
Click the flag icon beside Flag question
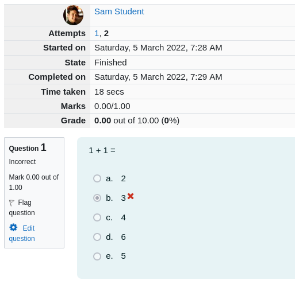[x=12, y=203]
